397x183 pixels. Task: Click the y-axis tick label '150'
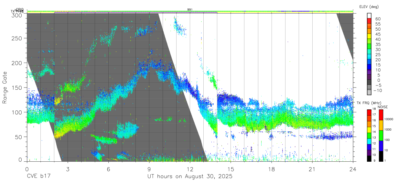tap(17, 87)
